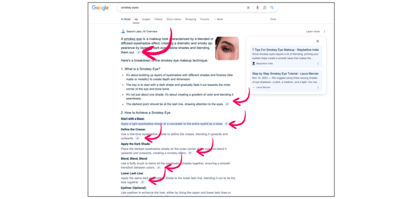Expand the More search filters menu

coord(219,19)
